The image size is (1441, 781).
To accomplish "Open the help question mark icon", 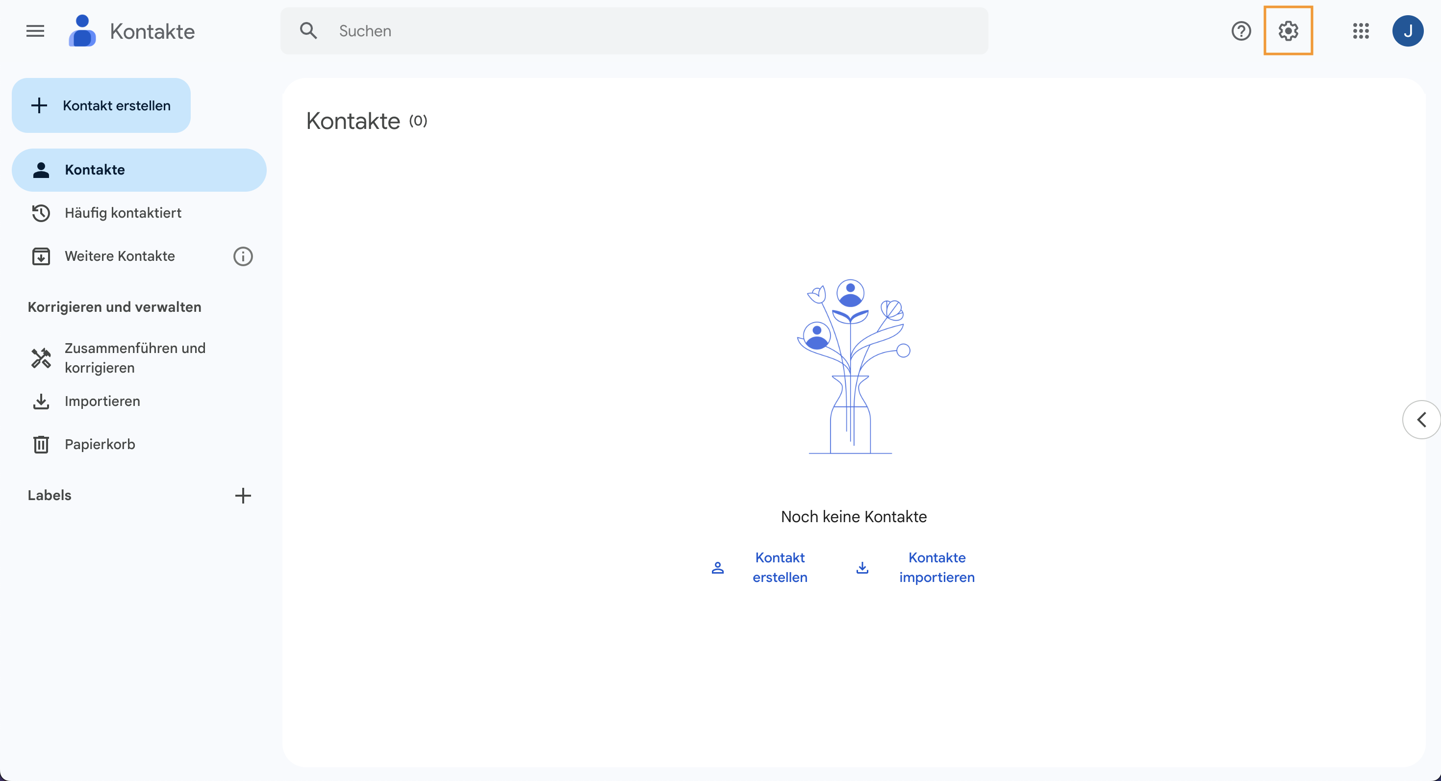I will (1241, 31).
